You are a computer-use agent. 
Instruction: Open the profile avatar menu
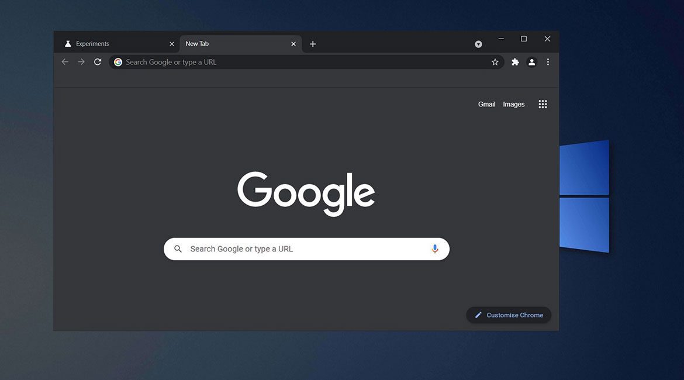click(532, 62)
